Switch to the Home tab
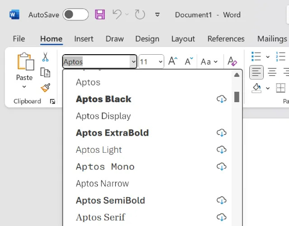Screen dimensions: 289x226 pos(51,39)
